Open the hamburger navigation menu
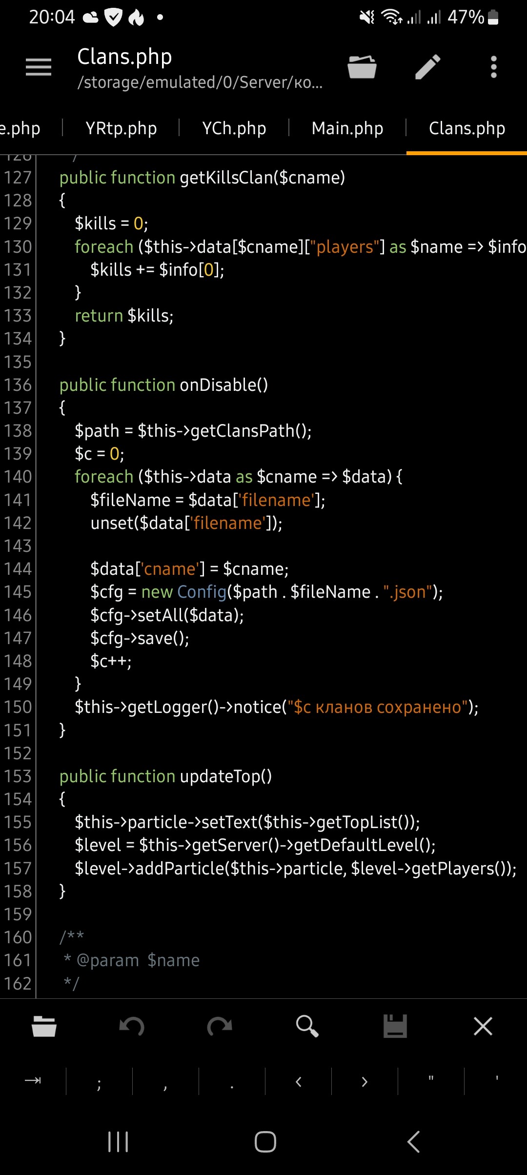This screenshot has width=527, height=1175. [39, 67]
